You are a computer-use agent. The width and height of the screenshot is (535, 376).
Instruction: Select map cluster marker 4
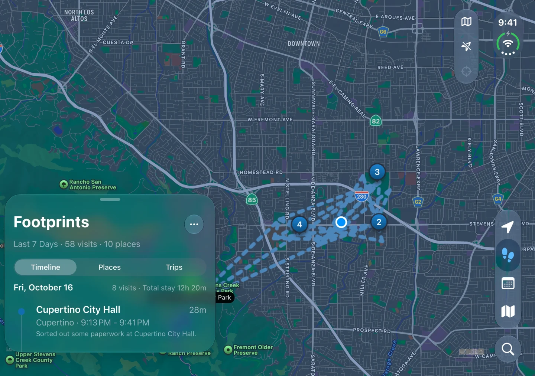pos(299,224)
